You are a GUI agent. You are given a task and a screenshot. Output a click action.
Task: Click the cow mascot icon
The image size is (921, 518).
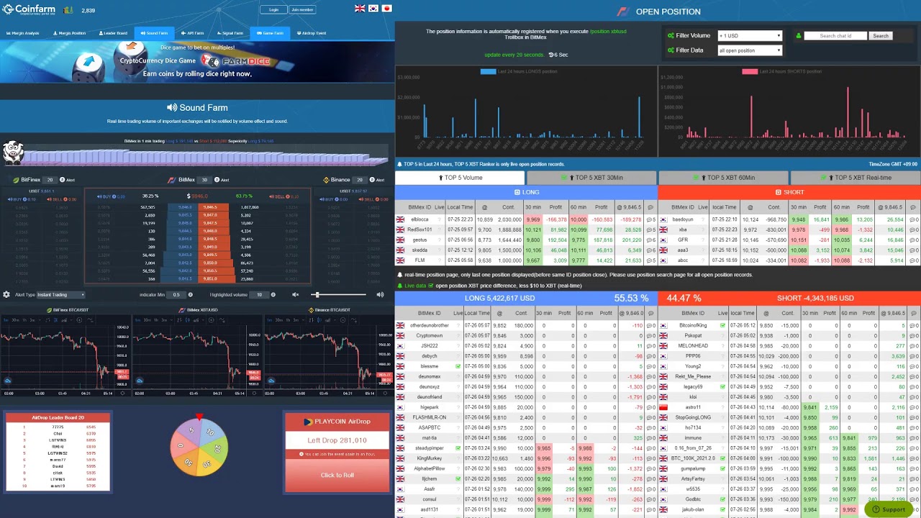pyautogui.click(x=13, y=152)
